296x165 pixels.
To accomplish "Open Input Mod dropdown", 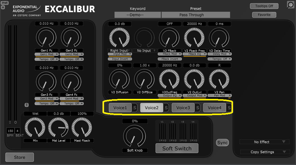I will coord(120,54).
